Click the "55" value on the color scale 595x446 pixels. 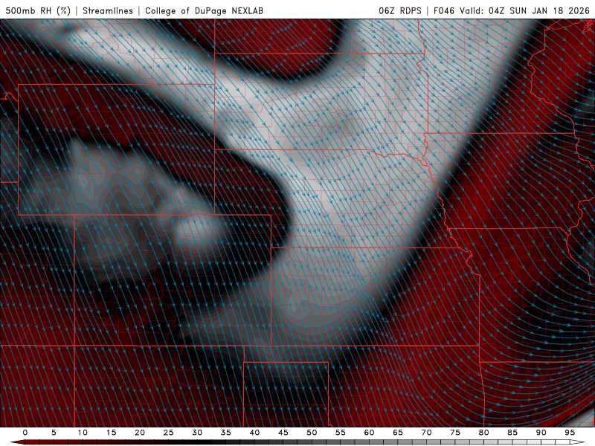(341, 433)
